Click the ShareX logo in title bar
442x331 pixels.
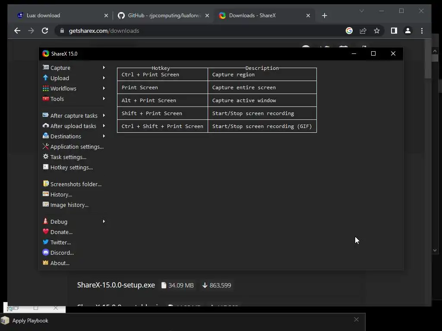(46, 53)
